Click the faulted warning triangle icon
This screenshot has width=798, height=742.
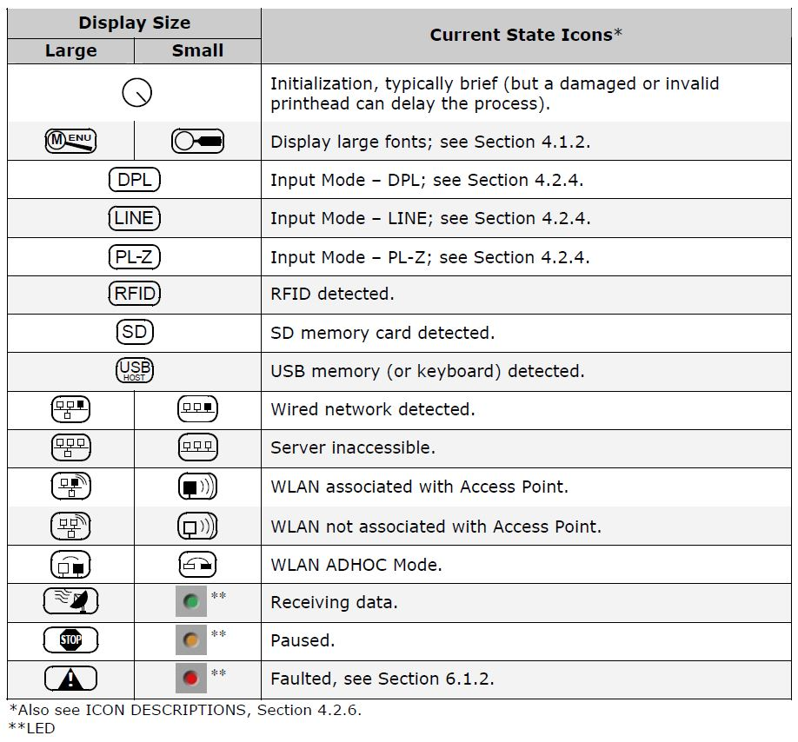coord(70,679)
